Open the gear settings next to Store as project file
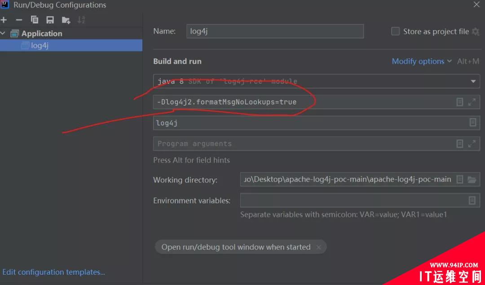The image size is (485, 285). click(476, 31)
